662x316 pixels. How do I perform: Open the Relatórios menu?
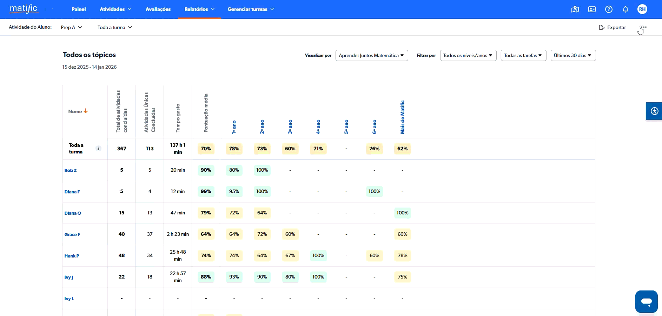pyautogui.click(x=199, y=9)
